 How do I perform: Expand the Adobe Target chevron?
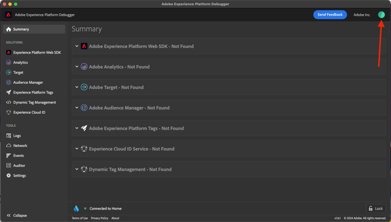[x=77, y=87]
